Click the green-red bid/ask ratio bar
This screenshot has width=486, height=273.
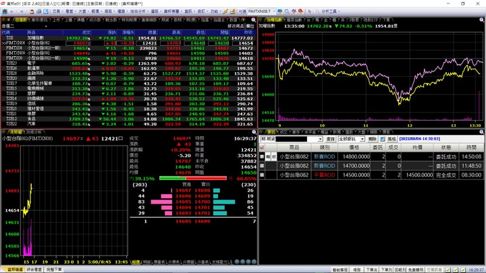coord(193,178)
